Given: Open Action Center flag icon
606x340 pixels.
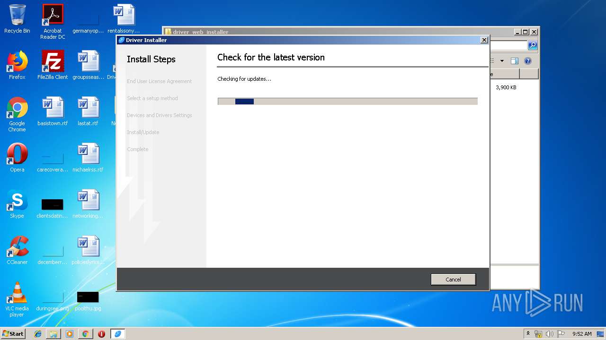Looking at the screenshot, I should coord(561,334).
